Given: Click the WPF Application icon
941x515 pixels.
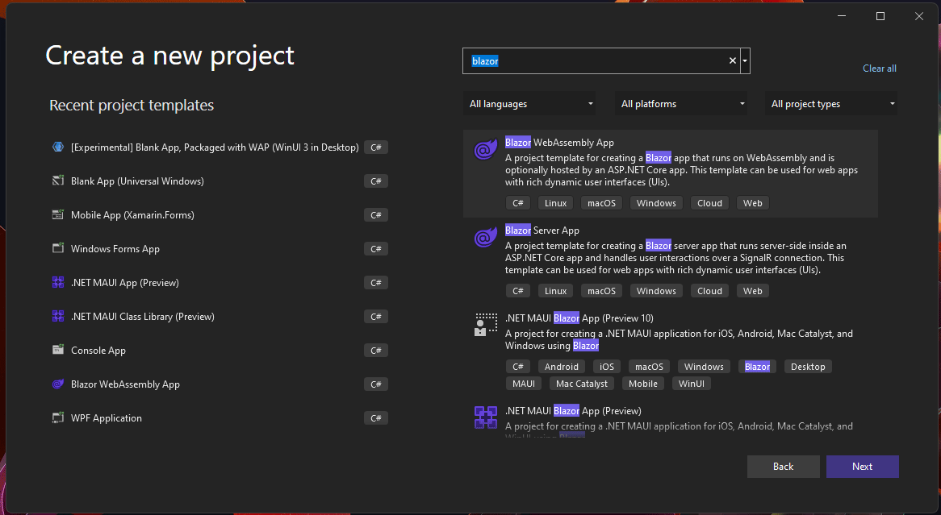Looking at the screenshot, I should 58,417.
